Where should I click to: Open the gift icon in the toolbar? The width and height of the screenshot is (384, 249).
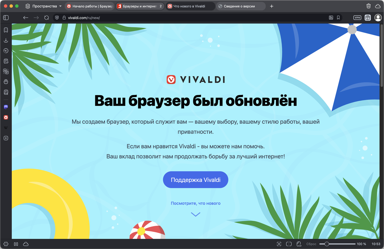[x=368, y=18]
